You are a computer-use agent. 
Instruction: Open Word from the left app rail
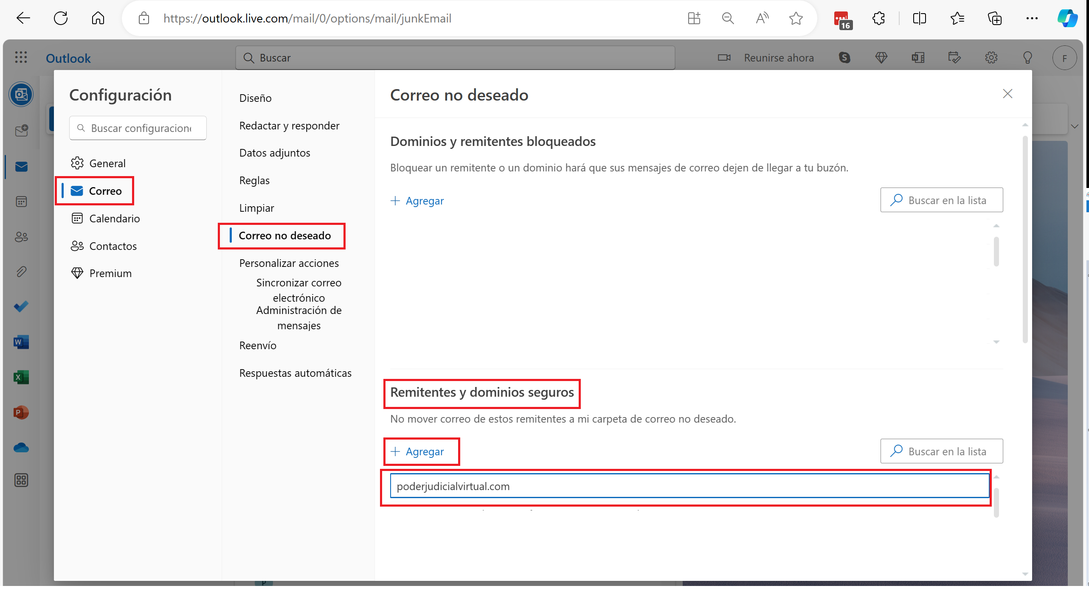click(x=21, y=342)
